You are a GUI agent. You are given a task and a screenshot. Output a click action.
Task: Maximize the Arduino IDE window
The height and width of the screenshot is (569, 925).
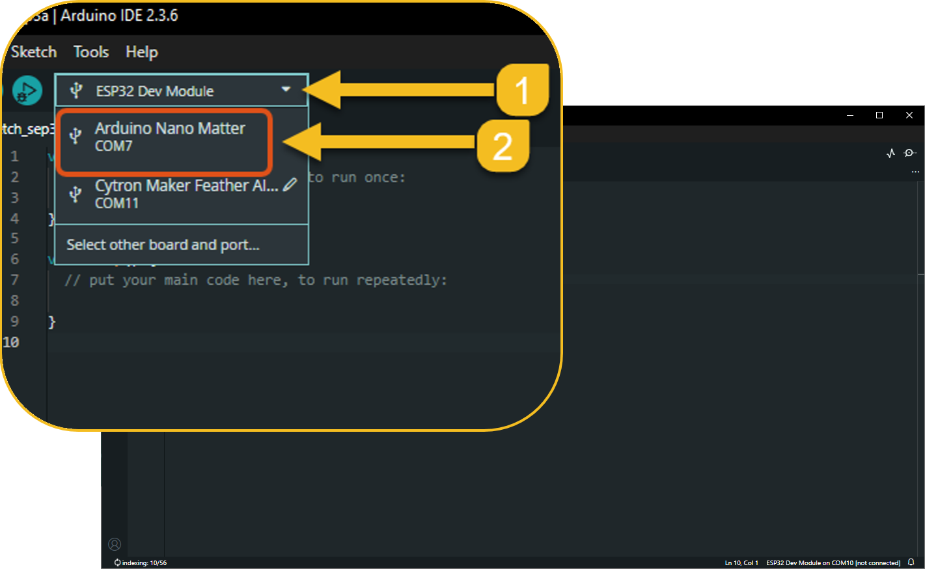click(x=879, y=115)
